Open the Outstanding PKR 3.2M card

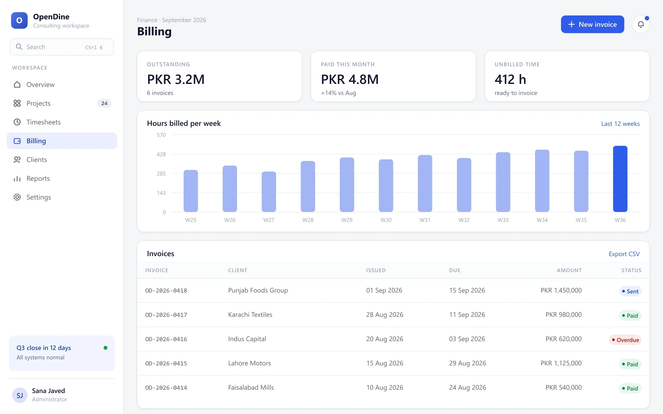pos(219,76)
